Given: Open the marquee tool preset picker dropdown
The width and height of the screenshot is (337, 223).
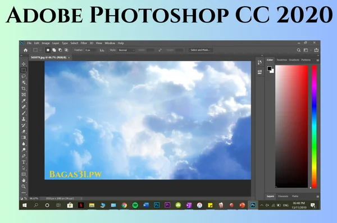Looking at the screenshot, I should (40, 51).
